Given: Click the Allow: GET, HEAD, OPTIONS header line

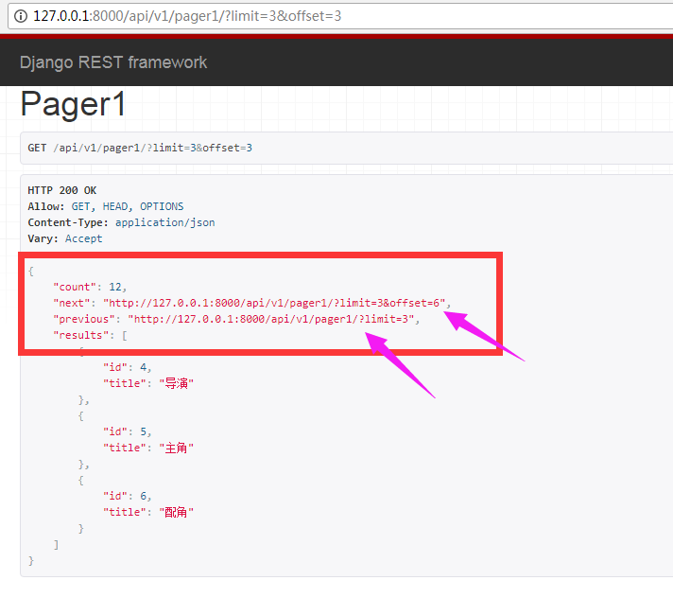Looking at the screenshot, I should point(106,206).
